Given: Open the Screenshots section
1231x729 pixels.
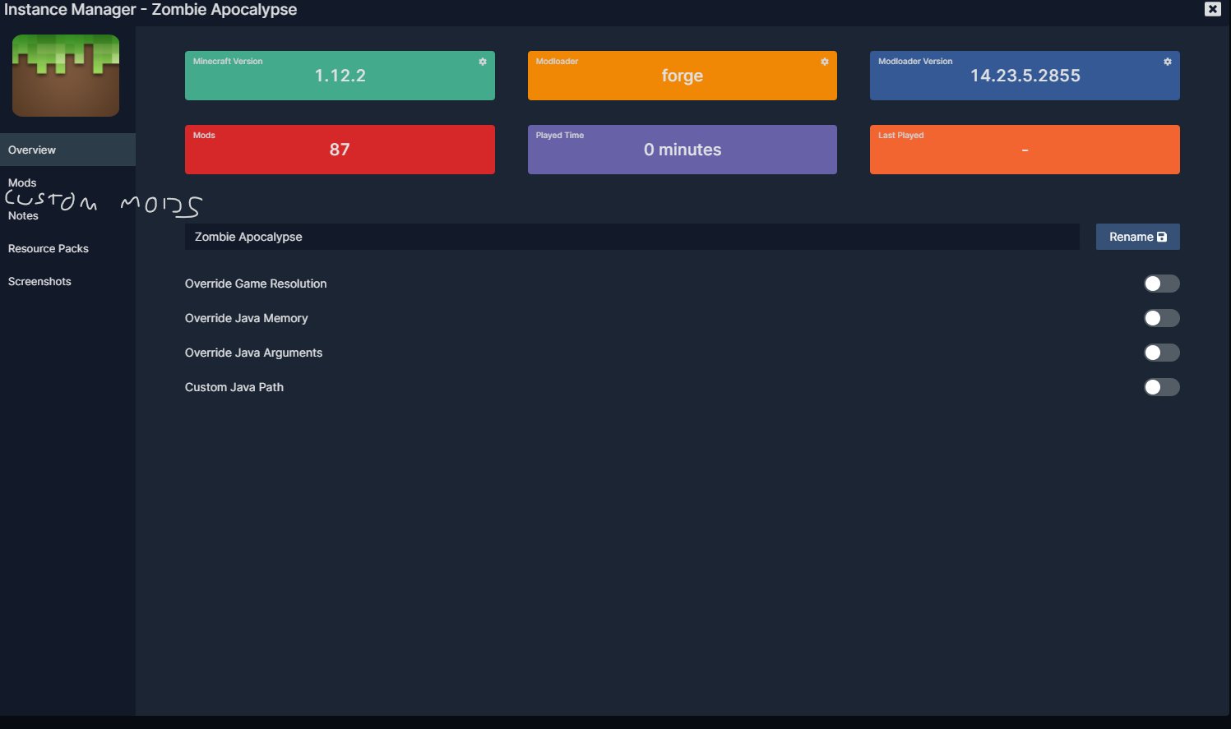Looking at the screenshot, I should click(x=39, y=281).
